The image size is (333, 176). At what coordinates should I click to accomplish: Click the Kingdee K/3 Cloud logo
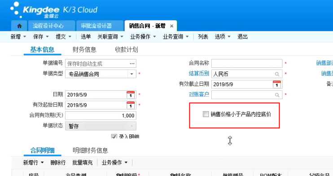tap(54, 10)
